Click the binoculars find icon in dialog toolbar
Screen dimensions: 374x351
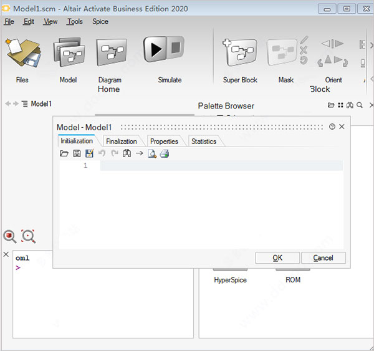point(127,153)
